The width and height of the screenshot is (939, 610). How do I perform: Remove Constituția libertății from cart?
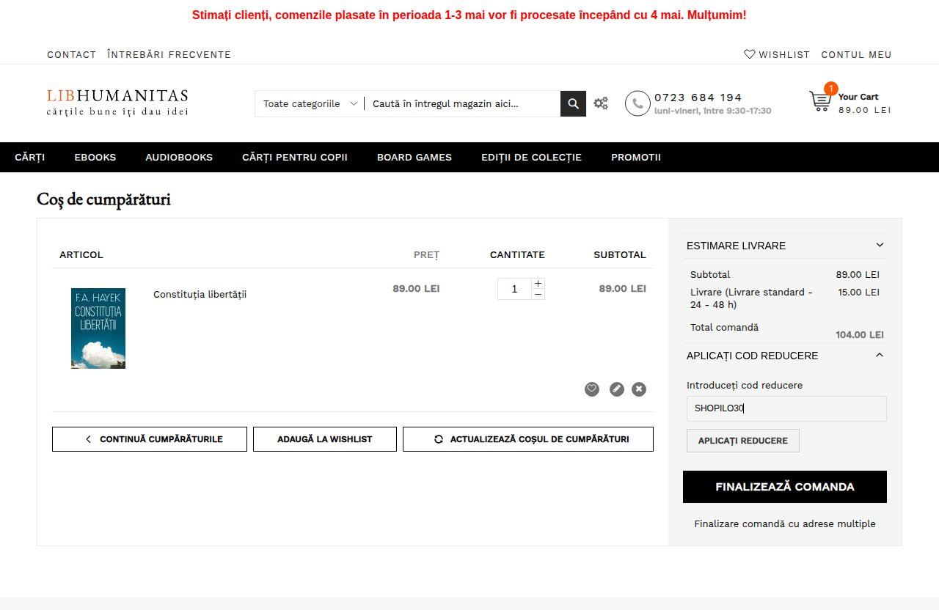(639, 389)
